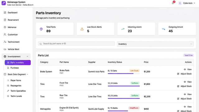Click the QuickLube Supply supplier cell
Viewport: 199px width, 112px height.
(x=96, y=109)
